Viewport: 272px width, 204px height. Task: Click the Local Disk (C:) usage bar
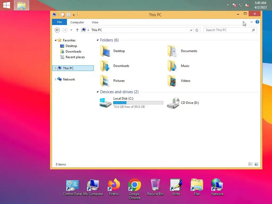pos(138,103)
